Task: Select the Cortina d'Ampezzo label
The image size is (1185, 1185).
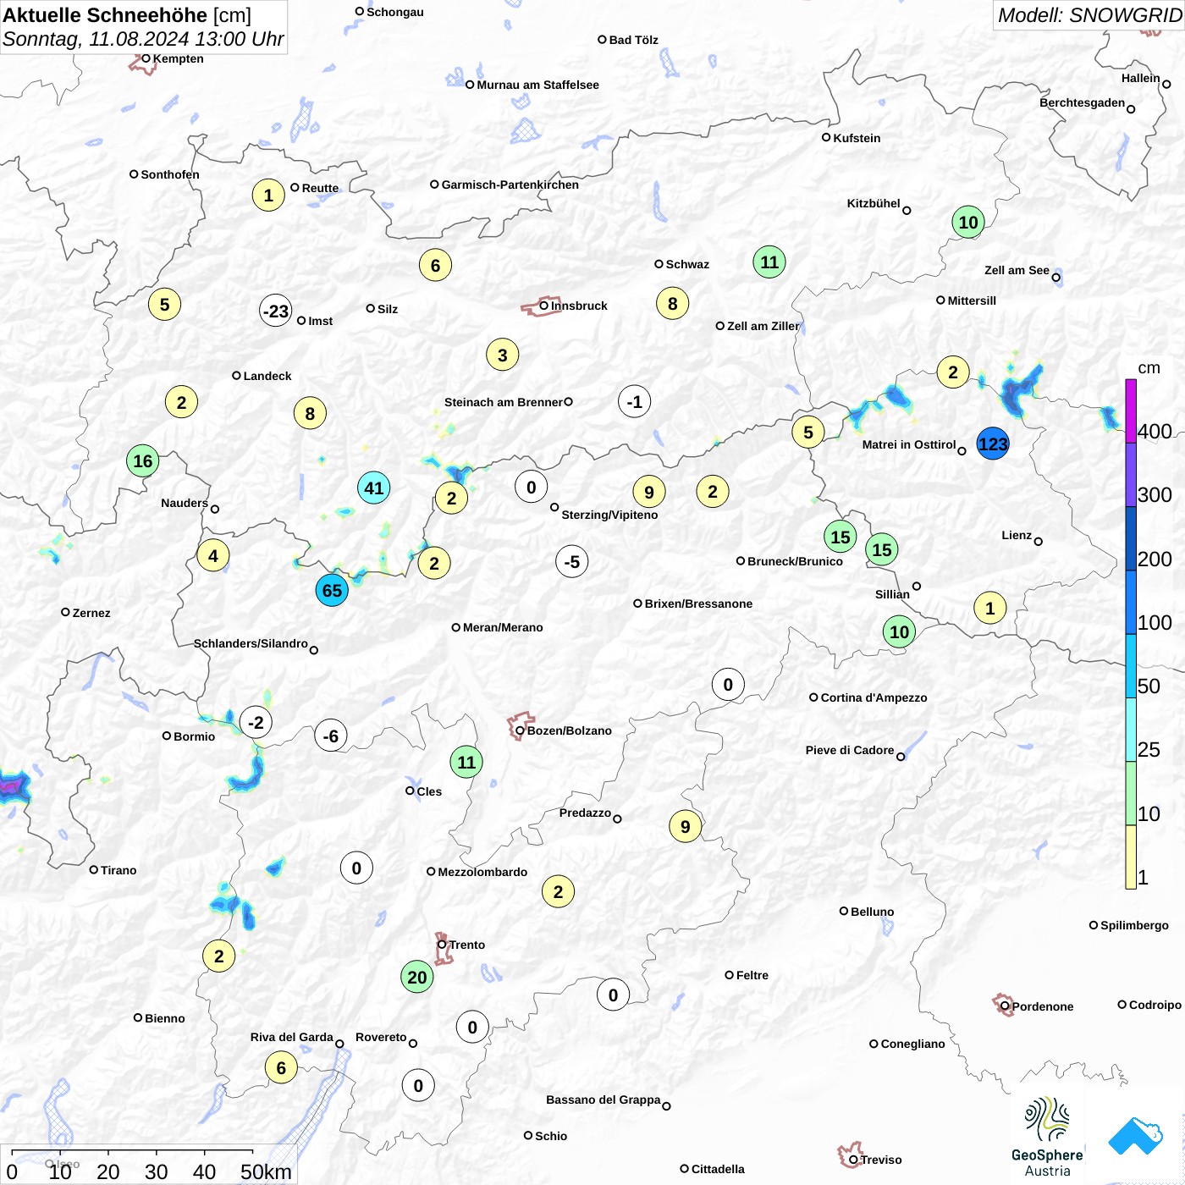Action: [874, 697]
